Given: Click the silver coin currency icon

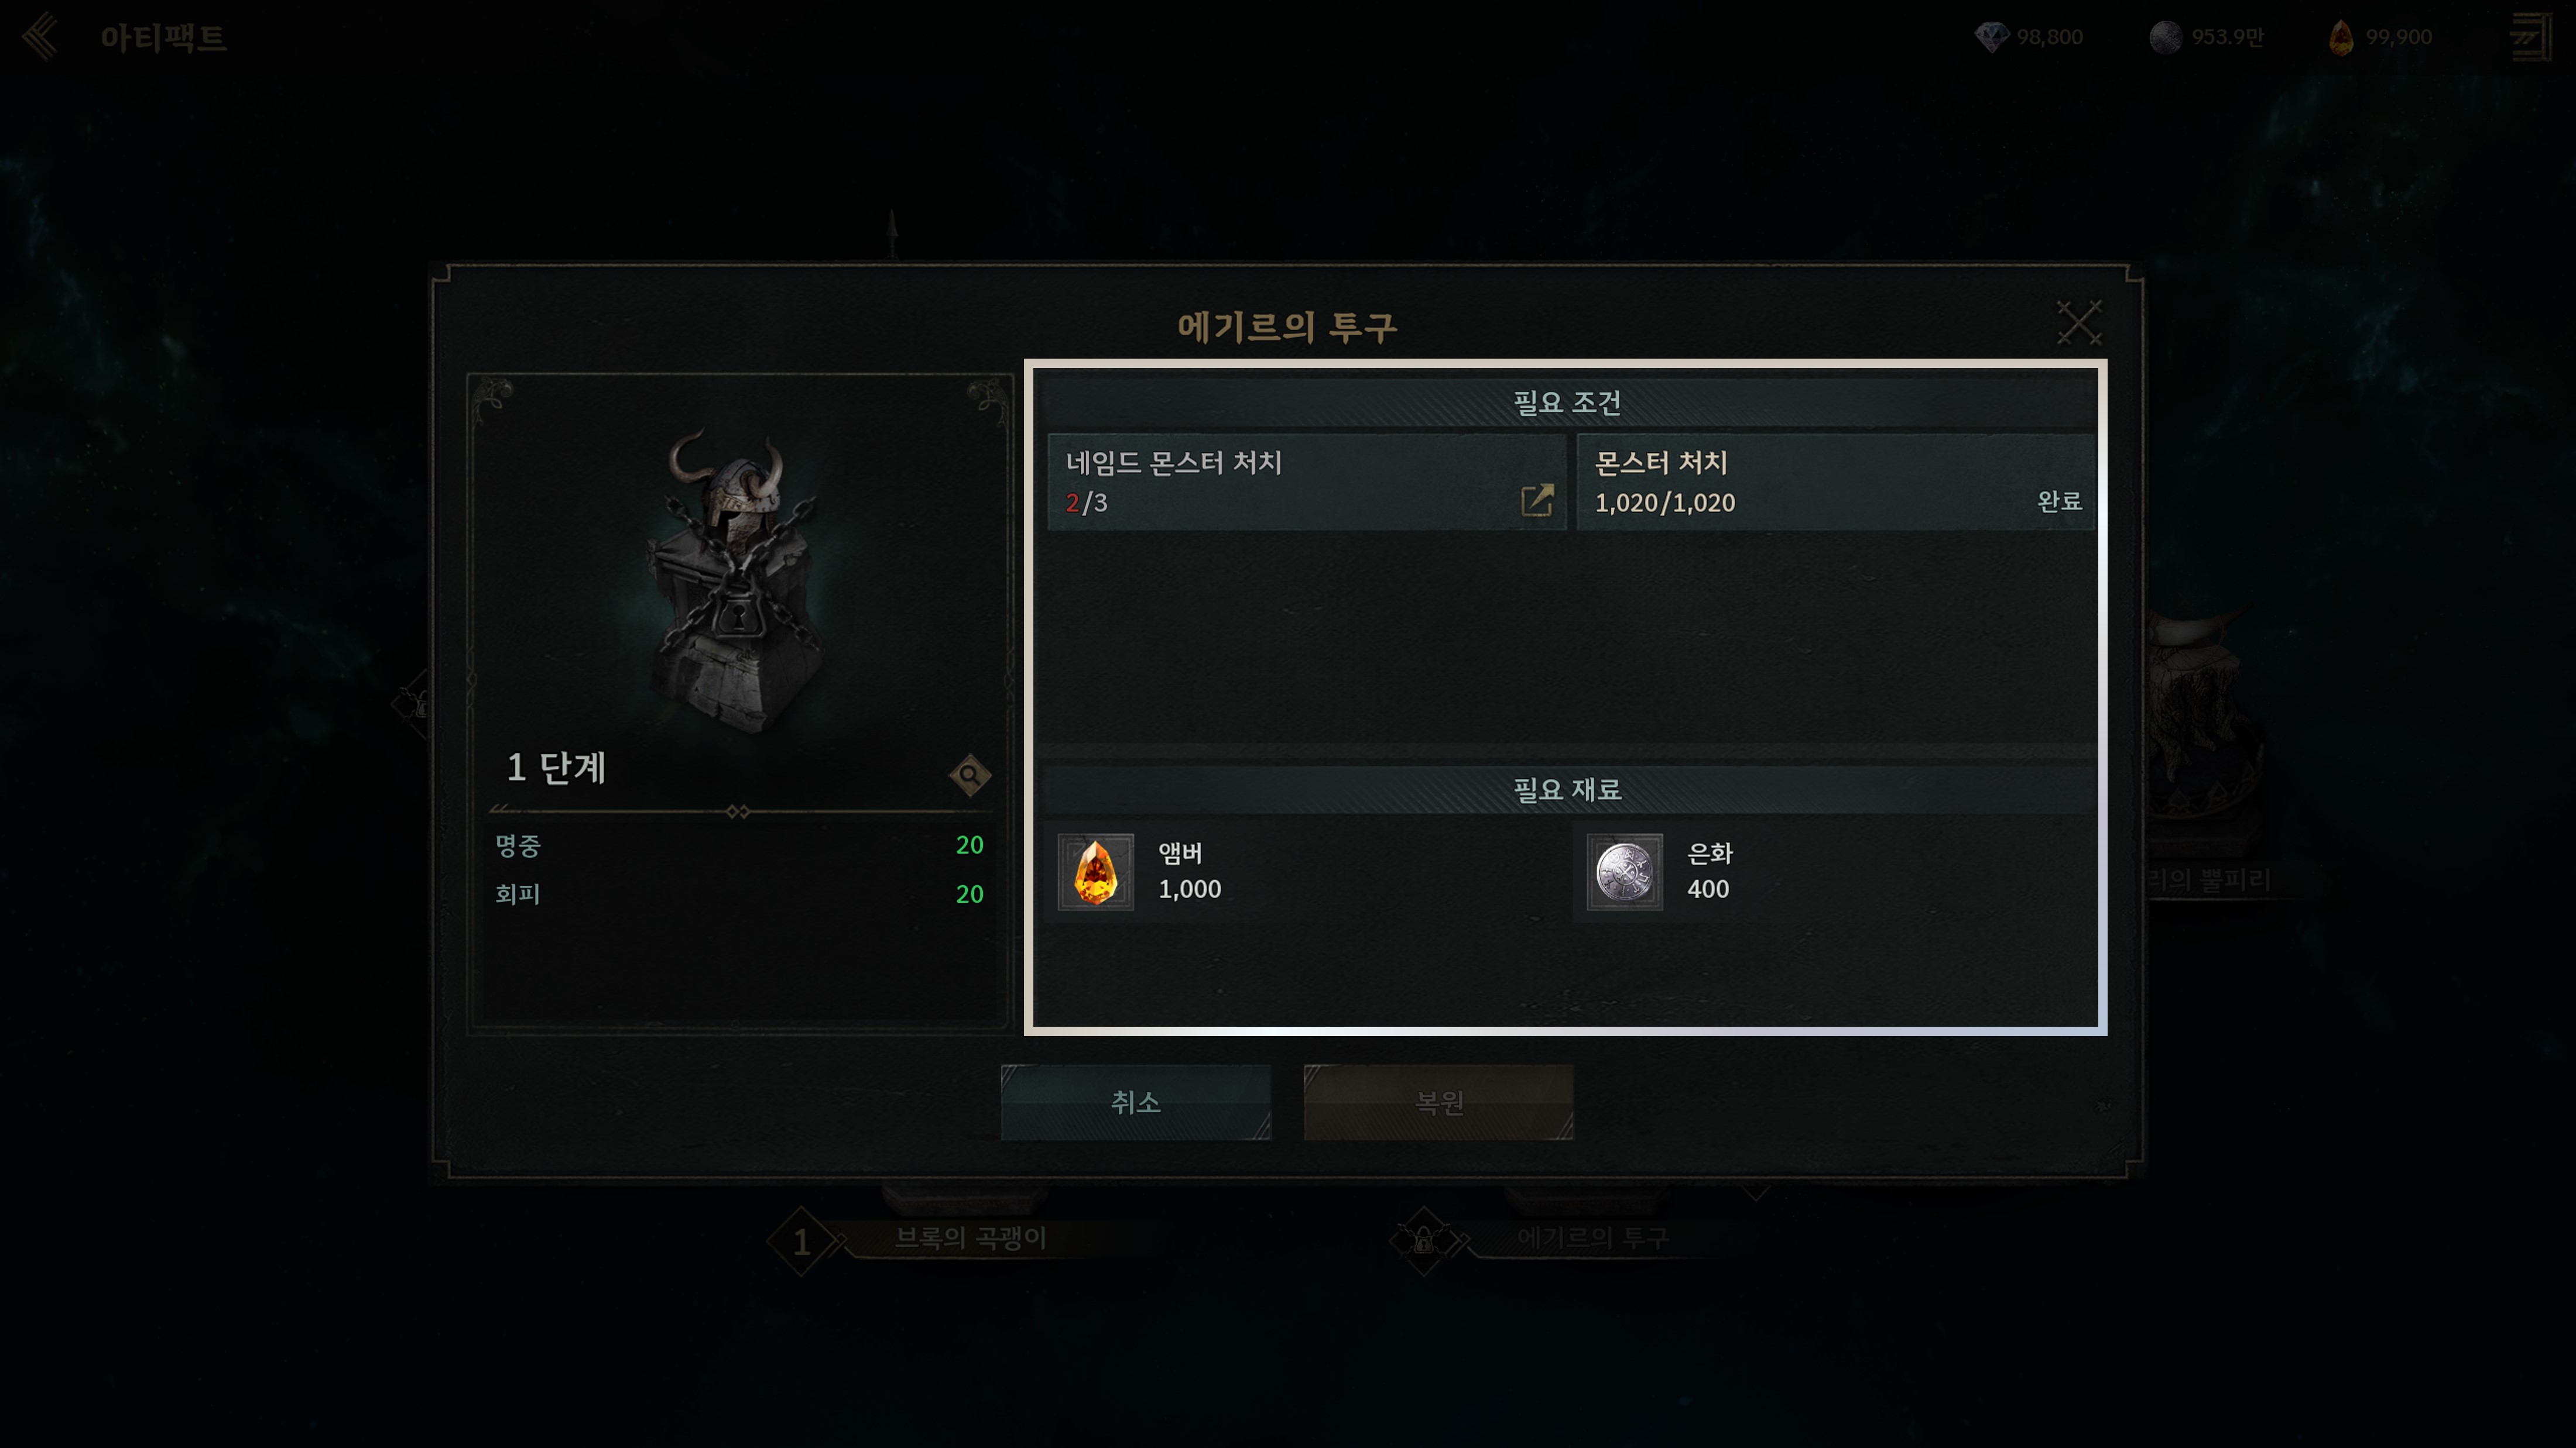Looking at the screenshot, I should (x=2165, y=37).
